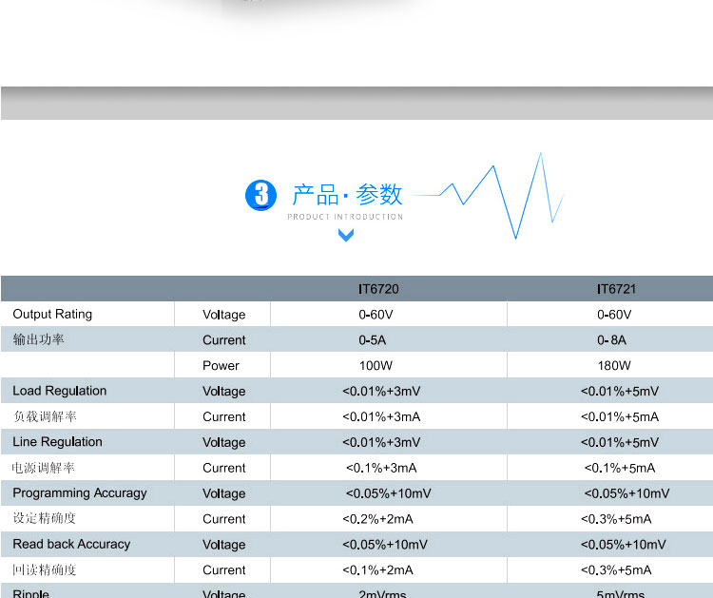Select the IT6721 column header
The width and height of the screenshot is (713, 598).
click(x=616, y=289)
